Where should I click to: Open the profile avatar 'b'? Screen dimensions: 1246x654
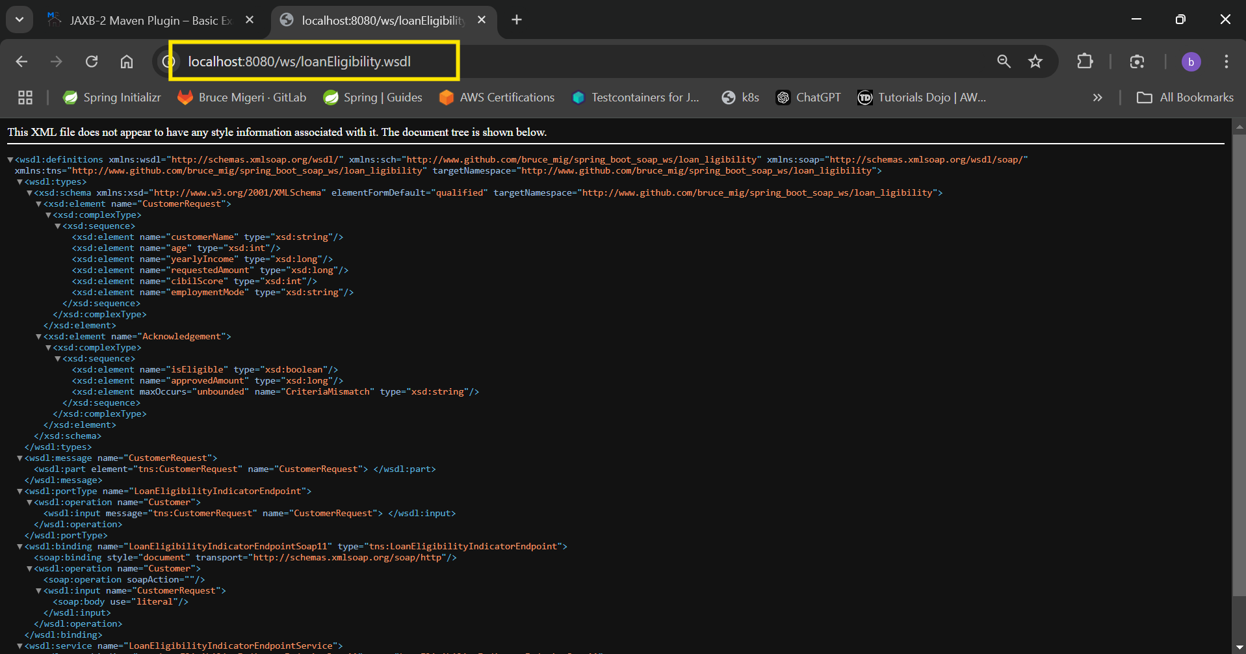(1191, 61)
